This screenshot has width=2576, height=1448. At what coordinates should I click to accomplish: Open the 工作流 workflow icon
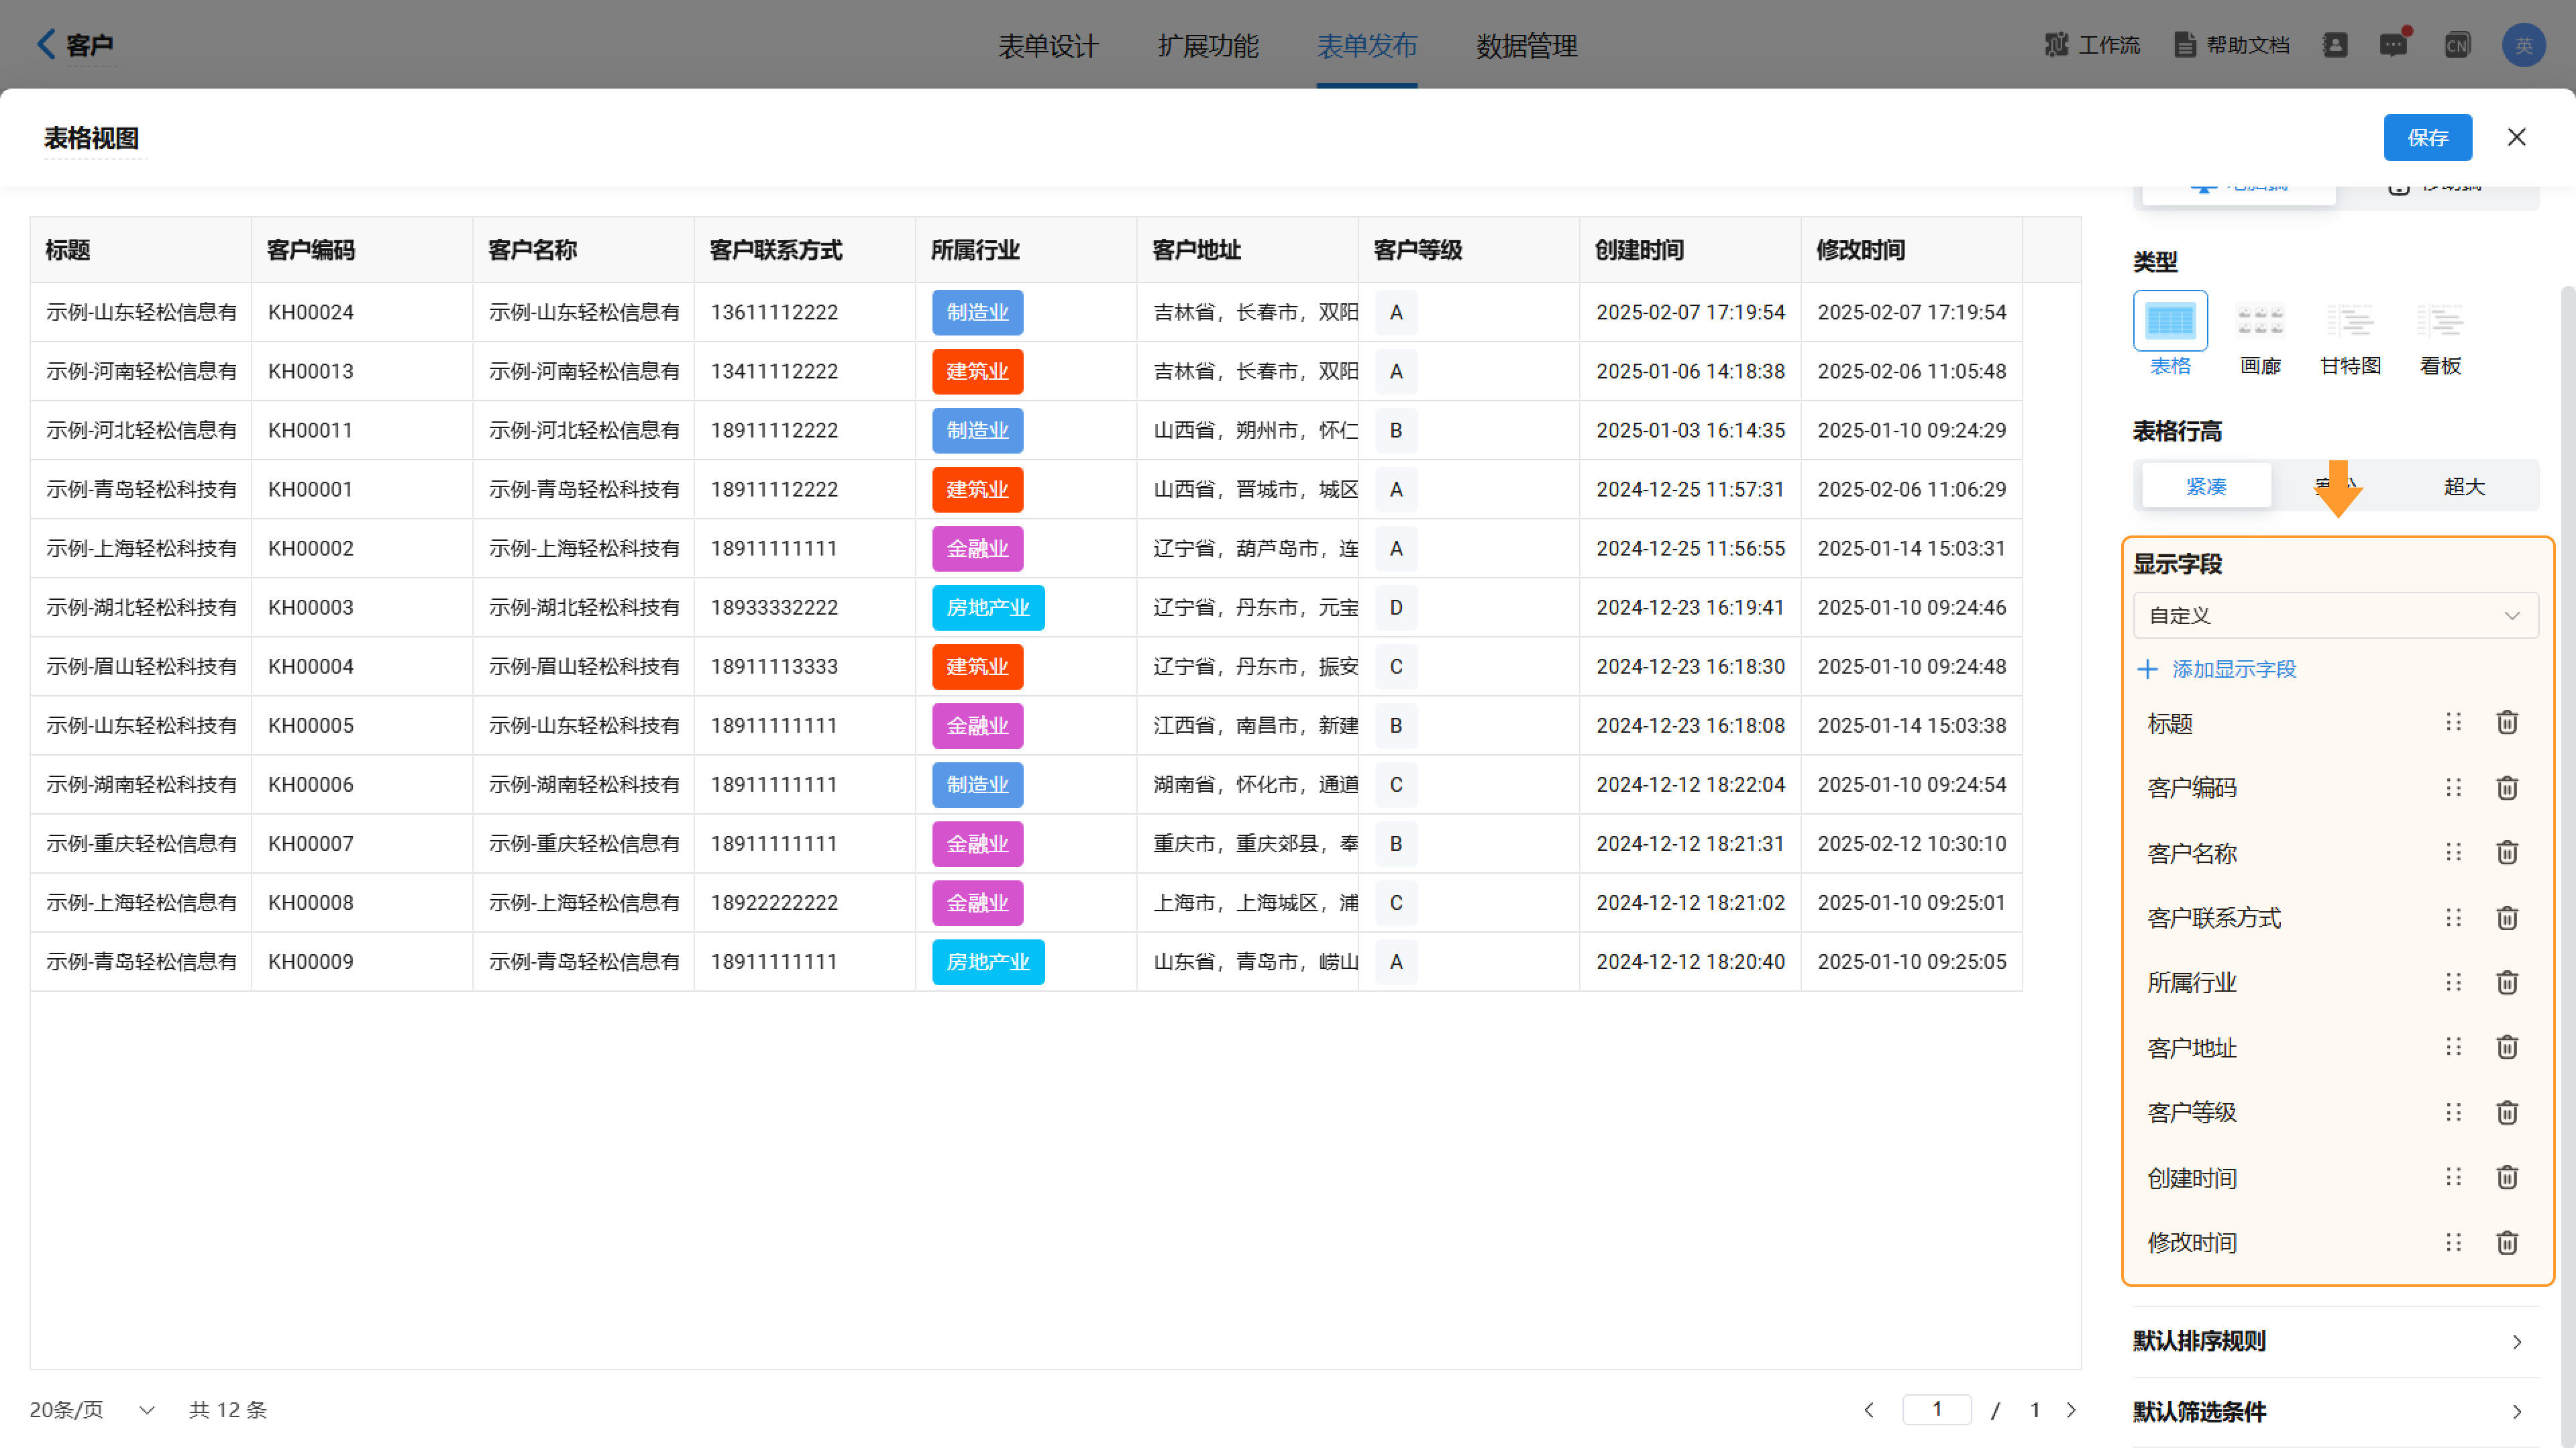pos(2056,45)
